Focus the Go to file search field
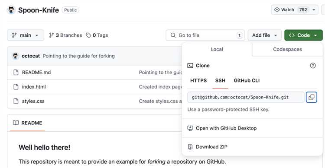Screen dimensions: 325x168 point(205,35)
